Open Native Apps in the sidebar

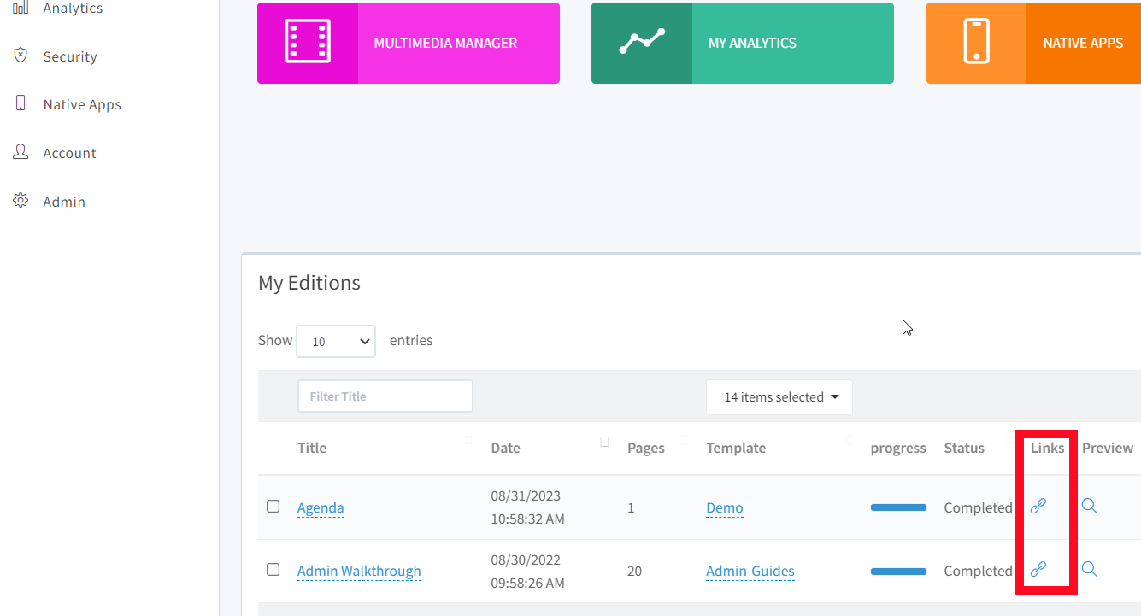pos(82,104)
